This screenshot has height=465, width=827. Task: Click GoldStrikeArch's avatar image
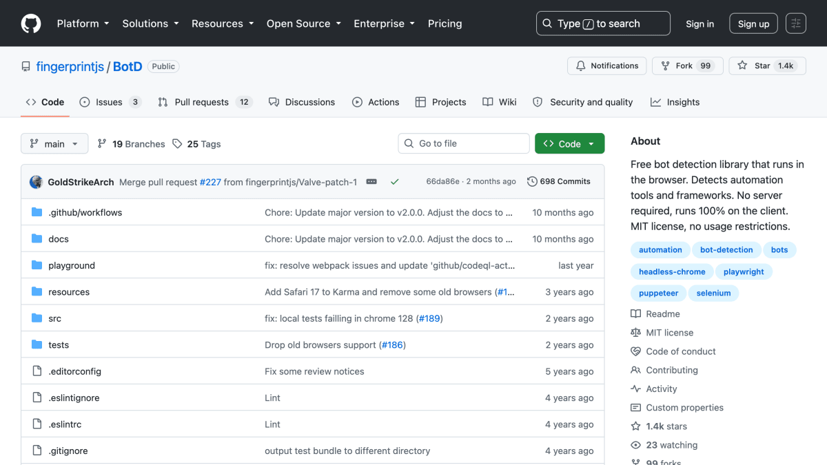tap(37, 182)
